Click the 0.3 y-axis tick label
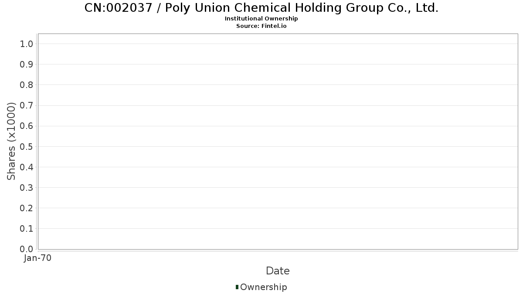Viewport: 523px width, 294px height. tap(27, 188)
